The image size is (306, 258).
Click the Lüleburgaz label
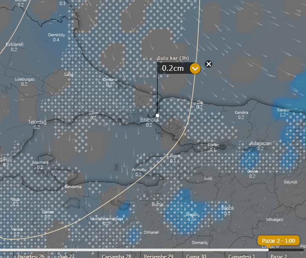click(25, 79)
